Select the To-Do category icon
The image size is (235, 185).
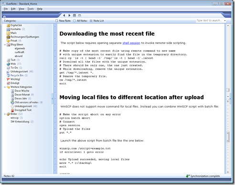coord(8,68)
